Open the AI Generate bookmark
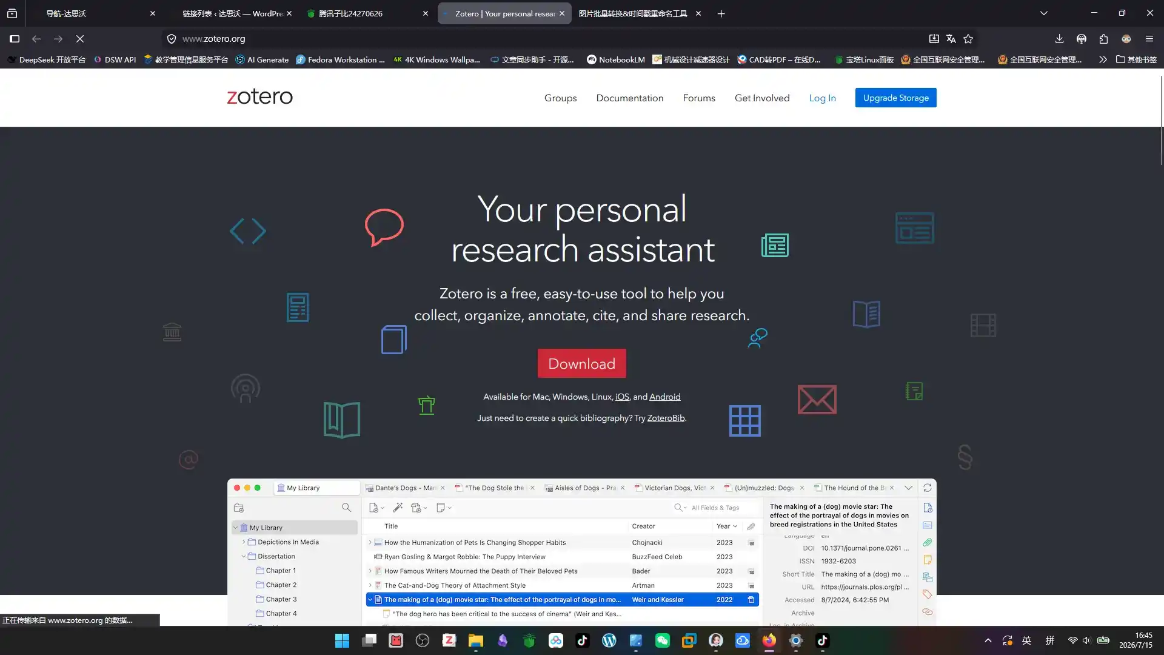This screenshot has height=655, width=1164. (262, 59)
